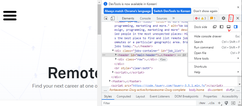Toggle the :hov element state button
This screenshot has height=106, width=242.
(x=202, y=103)
